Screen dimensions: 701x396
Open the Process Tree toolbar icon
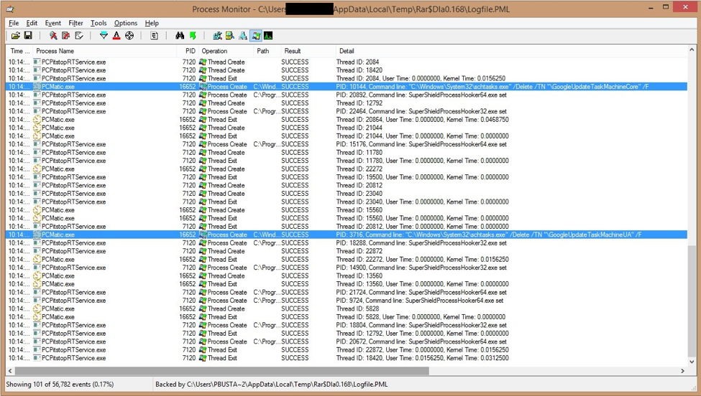155,36
